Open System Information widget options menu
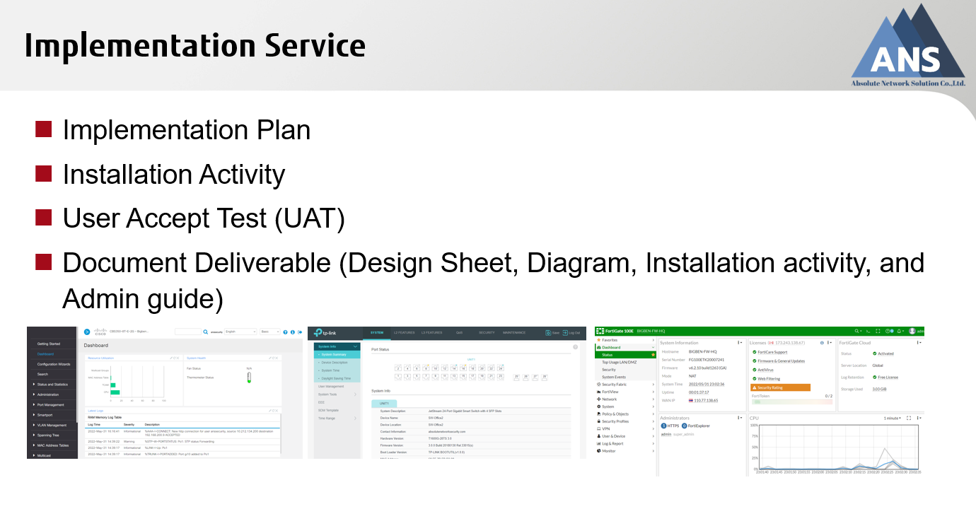 (740, 343)
